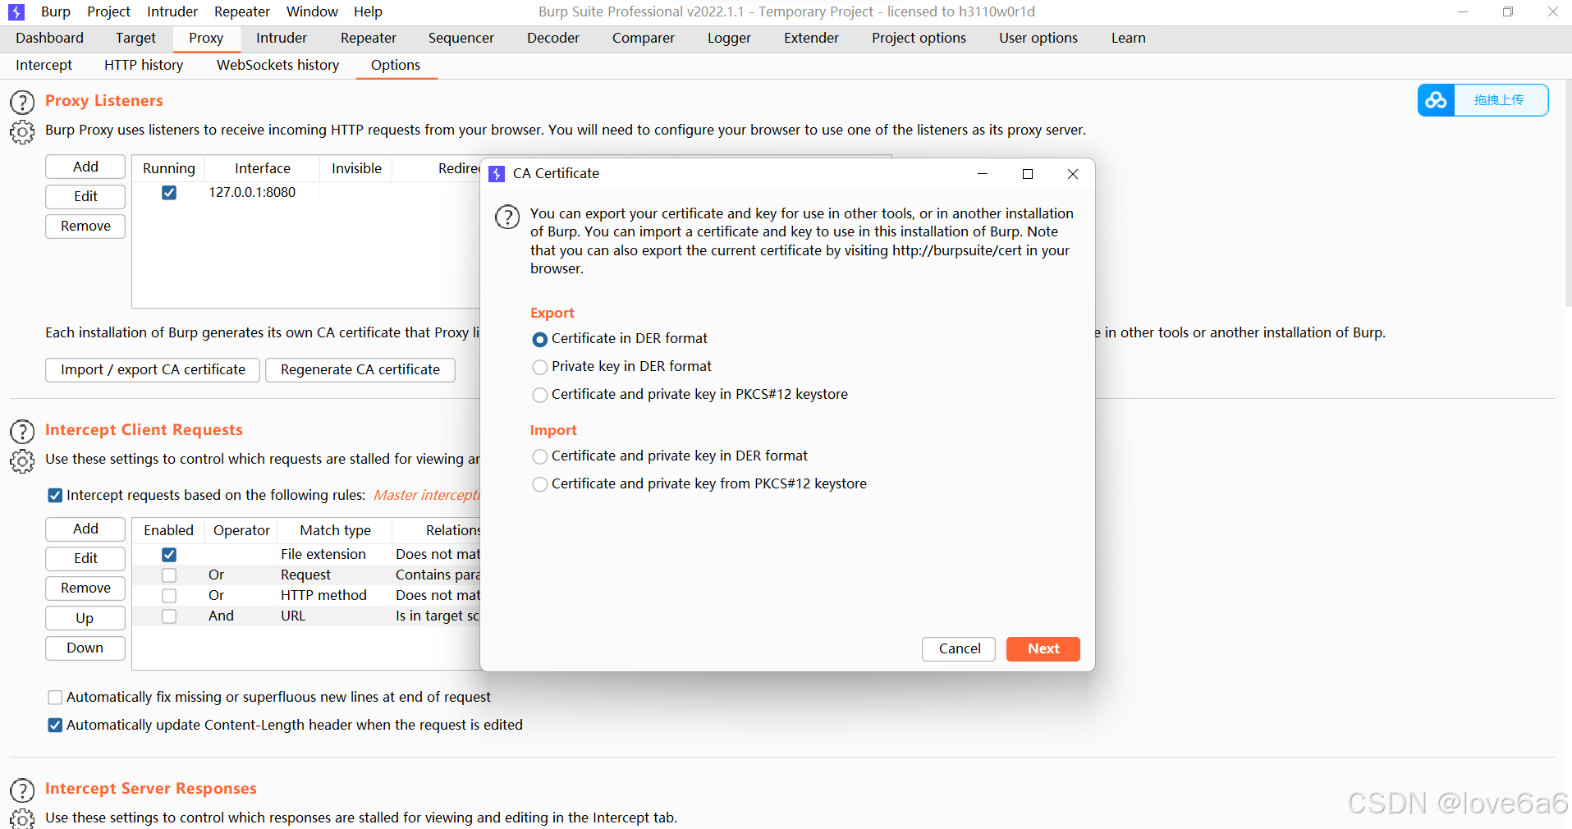The height and width of the screenshot is (829, 1572).
Task: Select import from PKCS#12 keystore option
Action: click(540, 484)
